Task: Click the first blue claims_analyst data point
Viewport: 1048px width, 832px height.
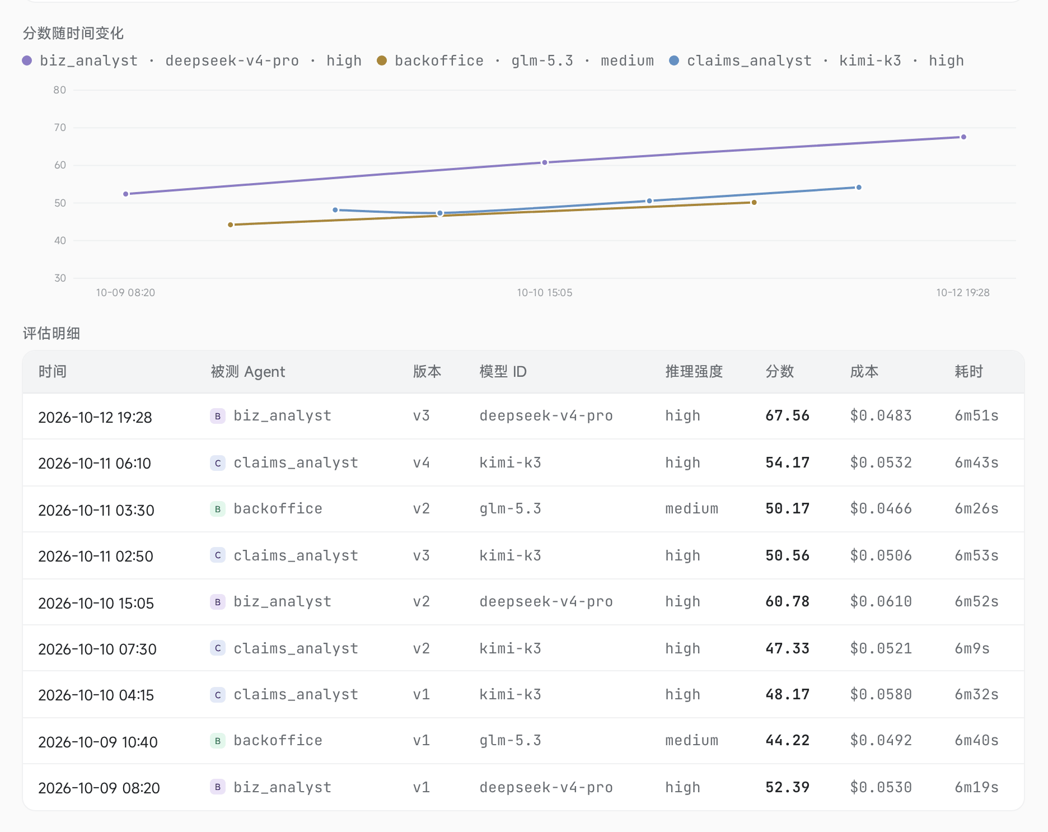Action: (x=335, y=210)
